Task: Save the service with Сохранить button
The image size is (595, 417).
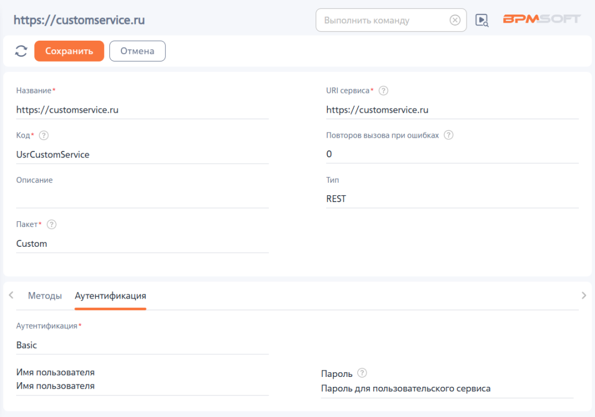Action: [x=69, y=51]
